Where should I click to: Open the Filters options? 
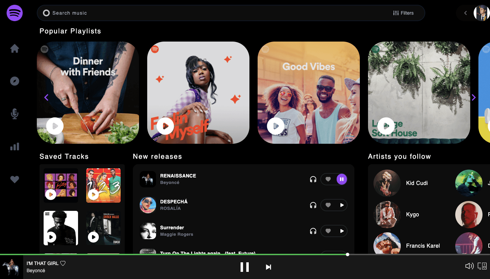tap(403, 13)
